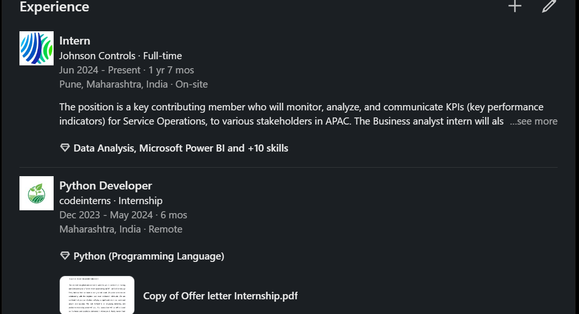The image size is (579, 314).
Task: Open the offer letter PDF thumbnail
Action: click(x=97, y=295)
